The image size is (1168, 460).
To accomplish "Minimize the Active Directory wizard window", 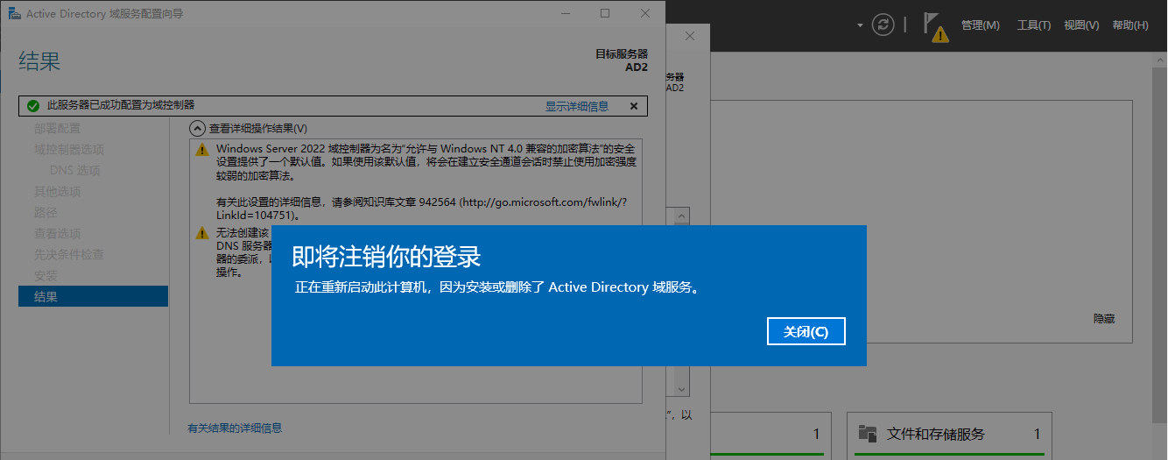I will click(565, 13).
